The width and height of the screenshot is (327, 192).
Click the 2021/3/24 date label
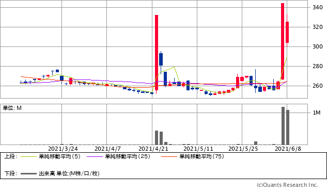(x=63, y=149)
